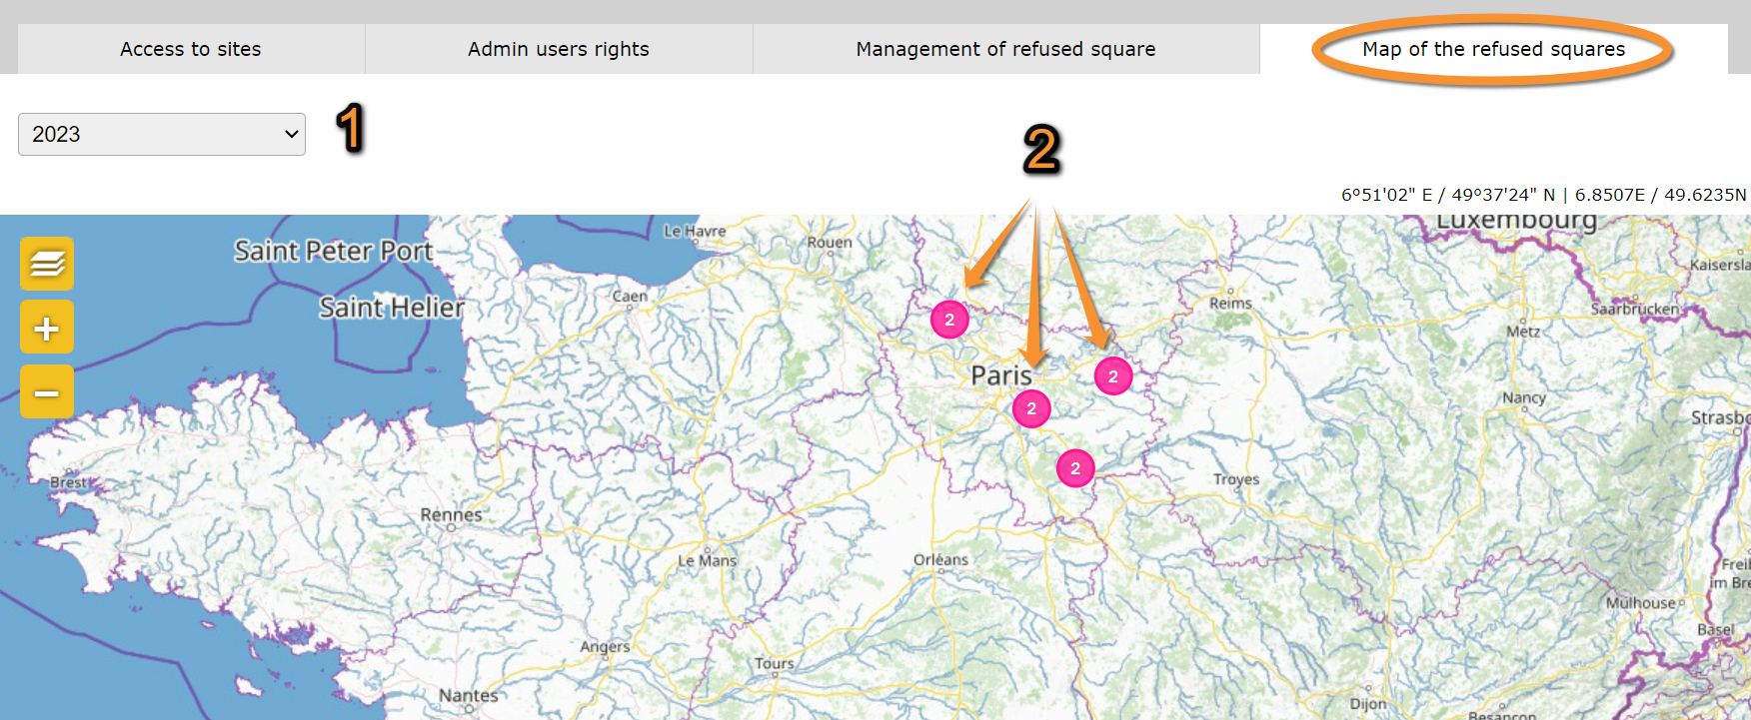
Task: Zoom out of the map
Action: 47,392
